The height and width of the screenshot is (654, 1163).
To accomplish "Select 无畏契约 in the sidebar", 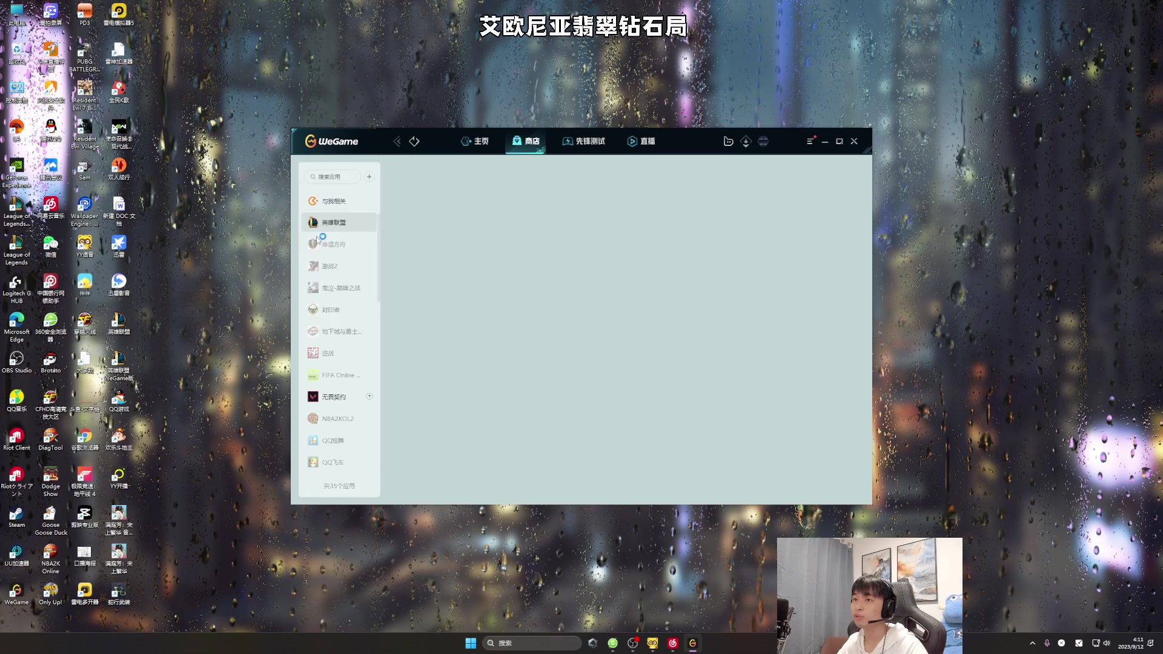I will pyautogui.click(x=339, y=397).
